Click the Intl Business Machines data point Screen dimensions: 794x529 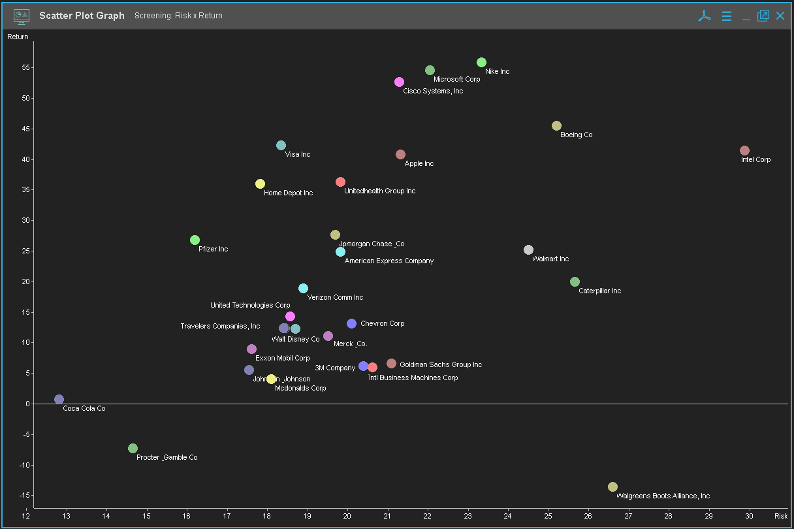click(372, 367)
